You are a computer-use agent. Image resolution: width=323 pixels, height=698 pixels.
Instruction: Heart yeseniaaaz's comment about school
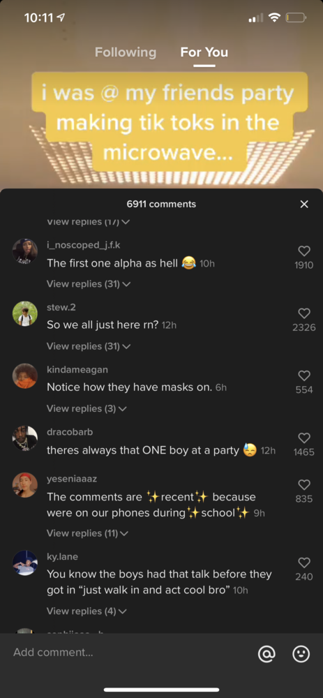(304, 485)
